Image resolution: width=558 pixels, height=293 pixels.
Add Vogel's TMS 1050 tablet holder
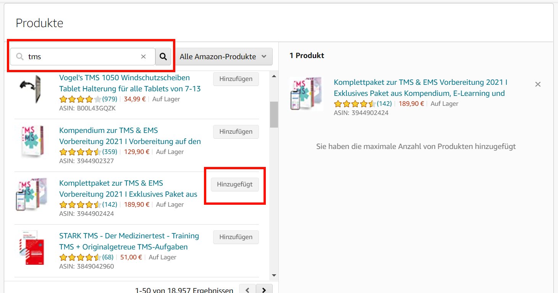(236, 79)
